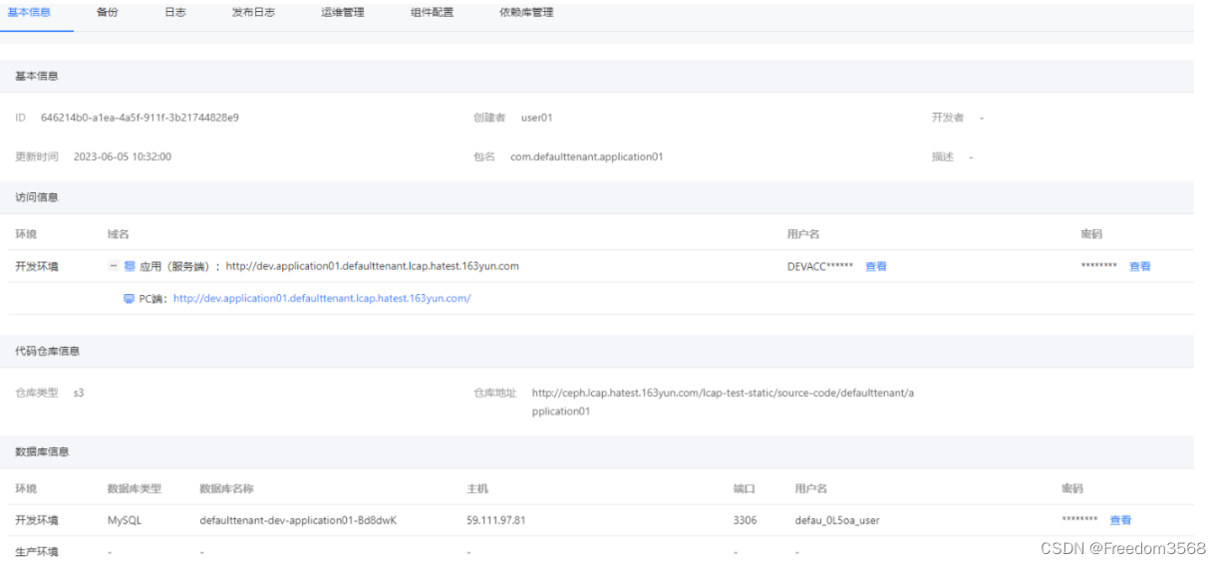Reveal the access password via 查看
This screenshot has width=1221, height=564.
pyautogui.click(x=1139, y=266)
